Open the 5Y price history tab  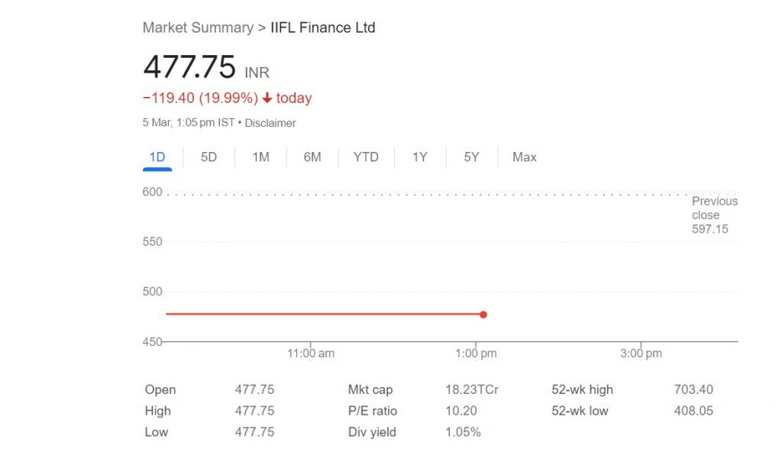point(471,157)
